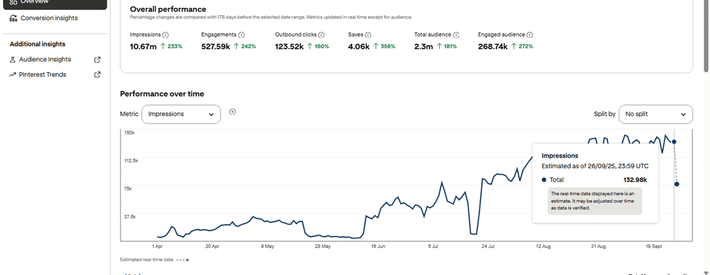Viewport: 710px width, 275px height.
Task: Open the Audience Insights link
Action: [45, 59]
